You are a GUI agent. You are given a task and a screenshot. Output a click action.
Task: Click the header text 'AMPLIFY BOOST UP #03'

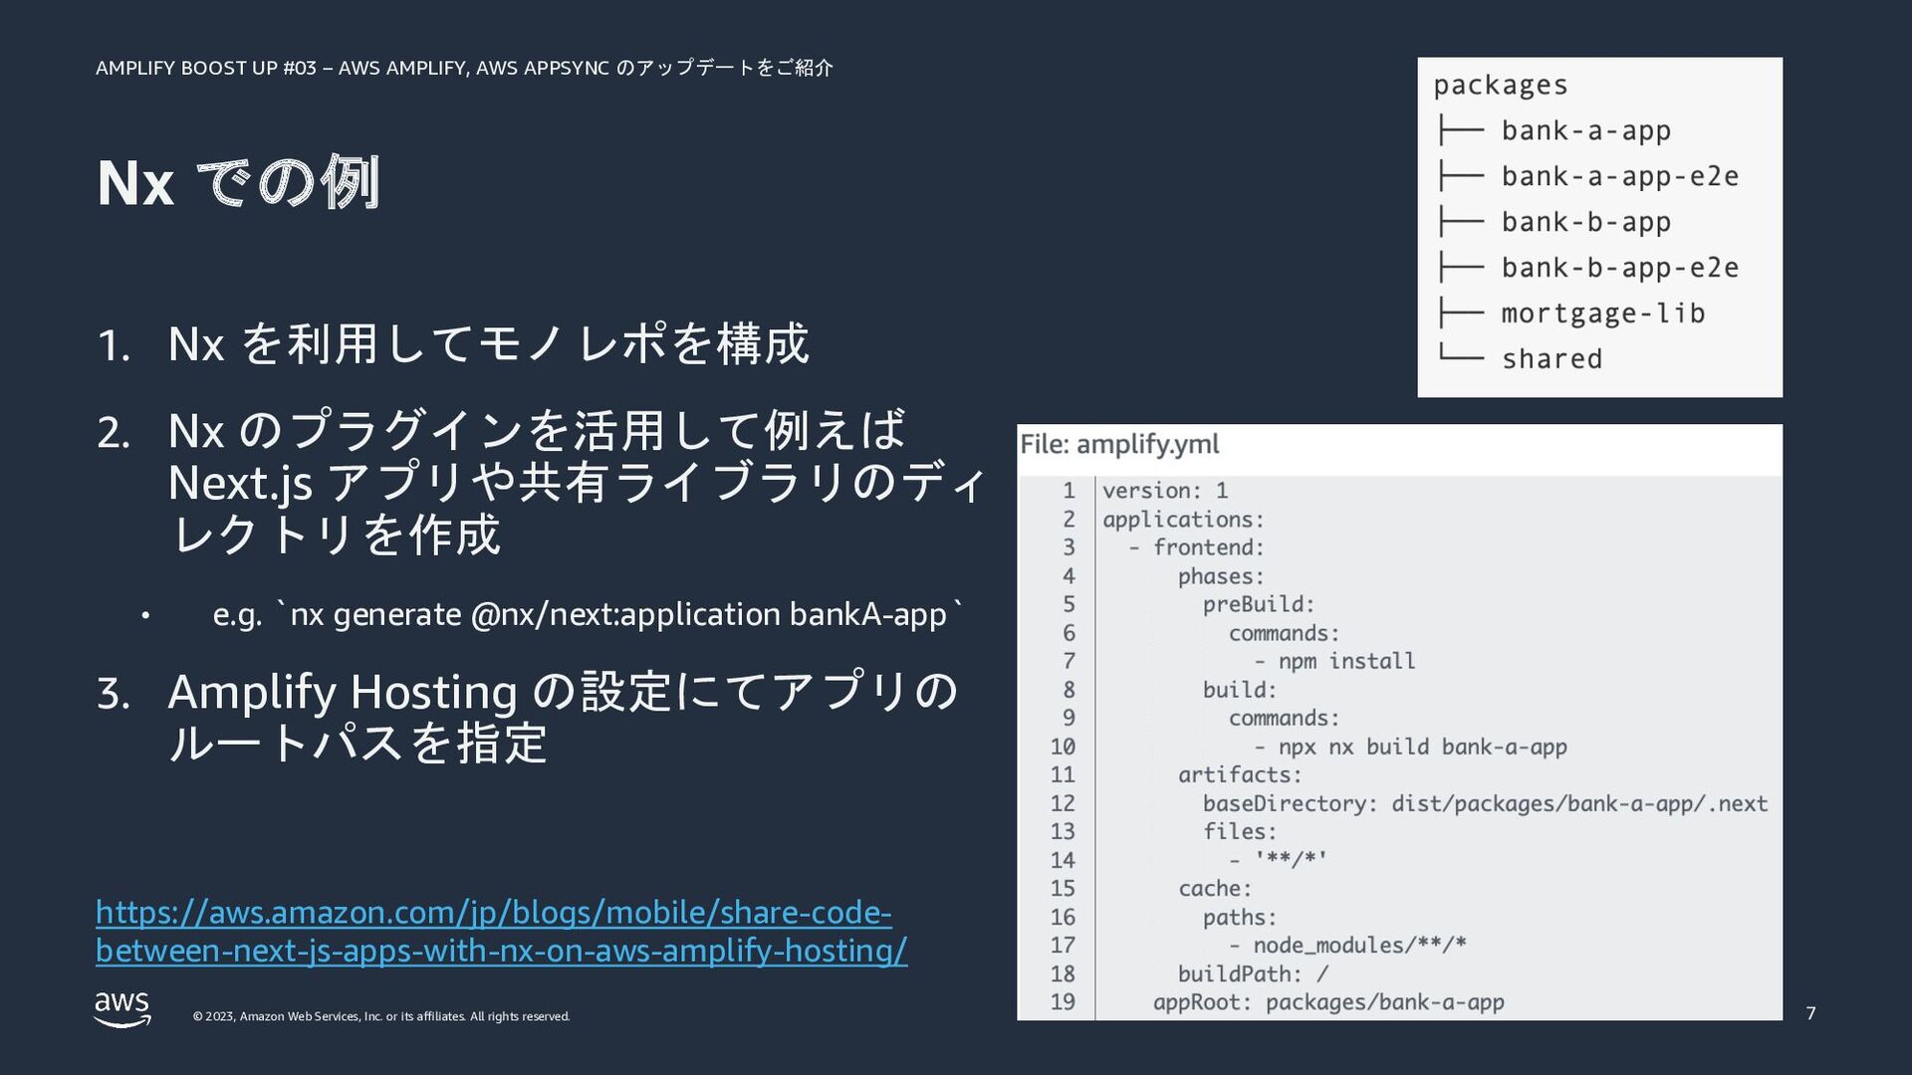pos(206,68)
